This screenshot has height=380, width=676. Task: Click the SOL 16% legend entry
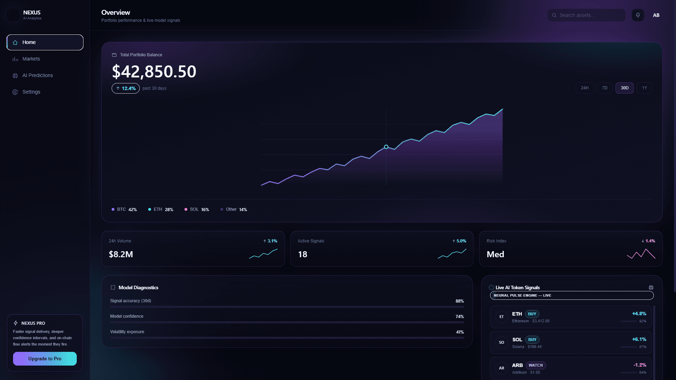tap(197, 209)
